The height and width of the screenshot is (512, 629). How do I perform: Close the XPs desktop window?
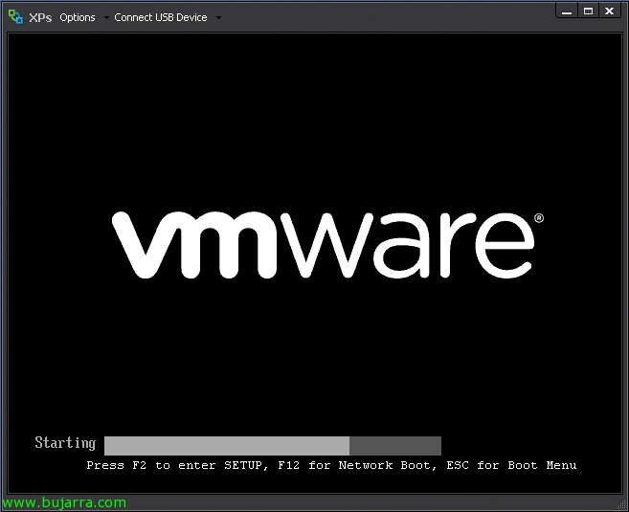pos(609,11)
